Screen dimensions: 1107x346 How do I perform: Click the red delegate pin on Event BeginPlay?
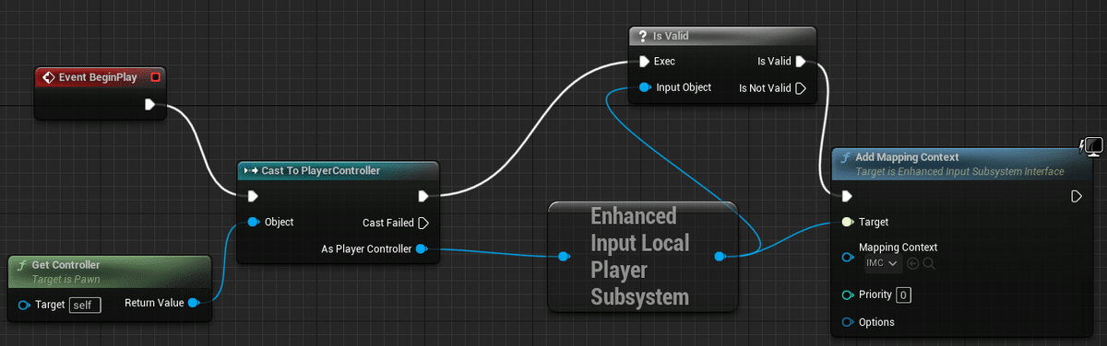pyautogui.click(x=155, y=77)
